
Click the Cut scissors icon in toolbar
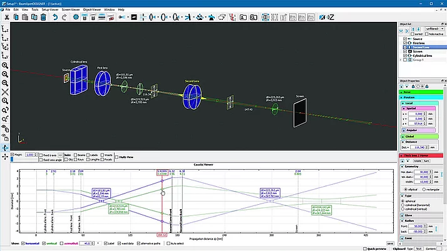click(x=6, y=16)
